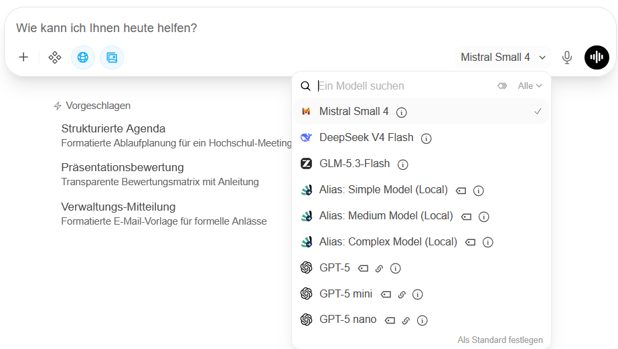The image size is (618, 349).
Task: Click tag icon on the GPT-5 row
Action: coord(363,269)
